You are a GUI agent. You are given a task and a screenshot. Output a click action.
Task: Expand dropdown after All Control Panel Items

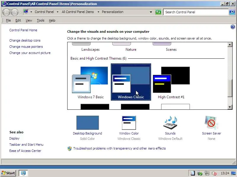pyautogui.click(x=98, y=12)
